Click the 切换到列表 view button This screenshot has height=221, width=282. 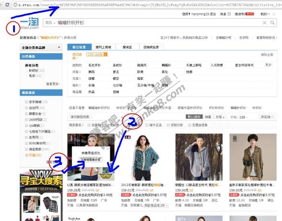(80, 117)
